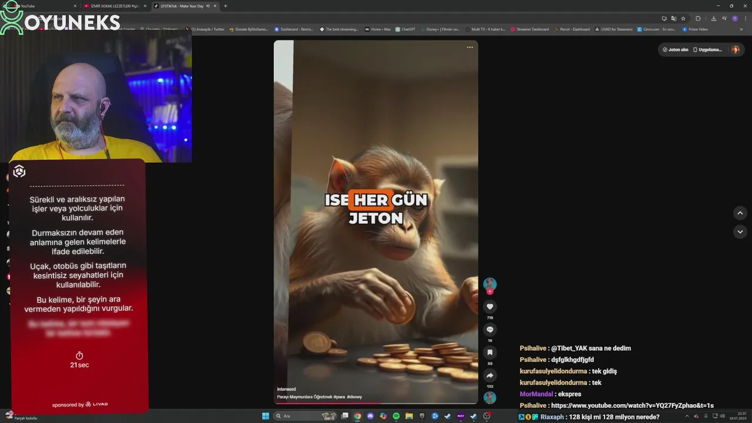This screenshot has width=752, height=423.
Task: Bookmark the video with the save icon
Action: (490, 352)
